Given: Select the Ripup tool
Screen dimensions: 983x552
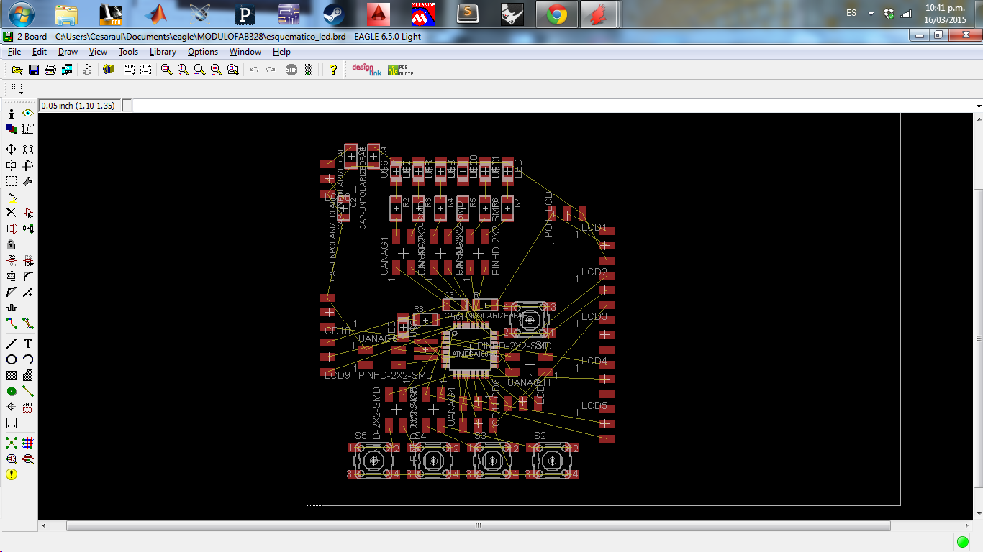Looking at the screenshot, I should [28, 323].
